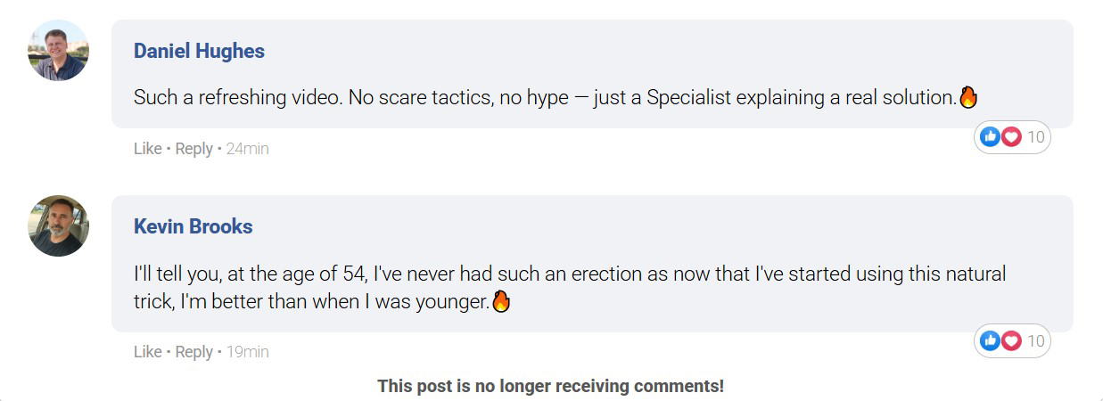Click fire emoji ending Daniel's comment
This screenshot has height=401, width=1103.
pyautogui.click(x=968, y=97)
